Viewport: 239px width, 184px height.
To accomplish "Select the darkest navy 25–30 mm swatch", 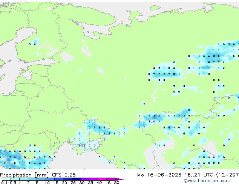I will click(76, 179).
